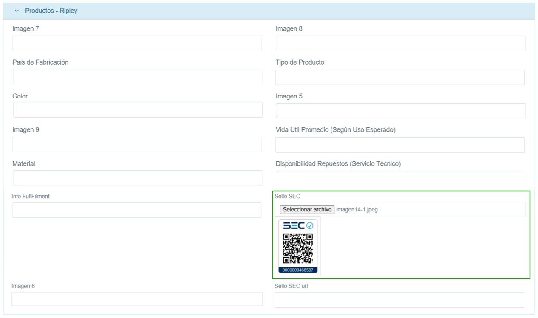The width and height of the screenshot is (538, 318).
Task: Click the imagen14-1.jpeg file name
Action: pos(357,209)
